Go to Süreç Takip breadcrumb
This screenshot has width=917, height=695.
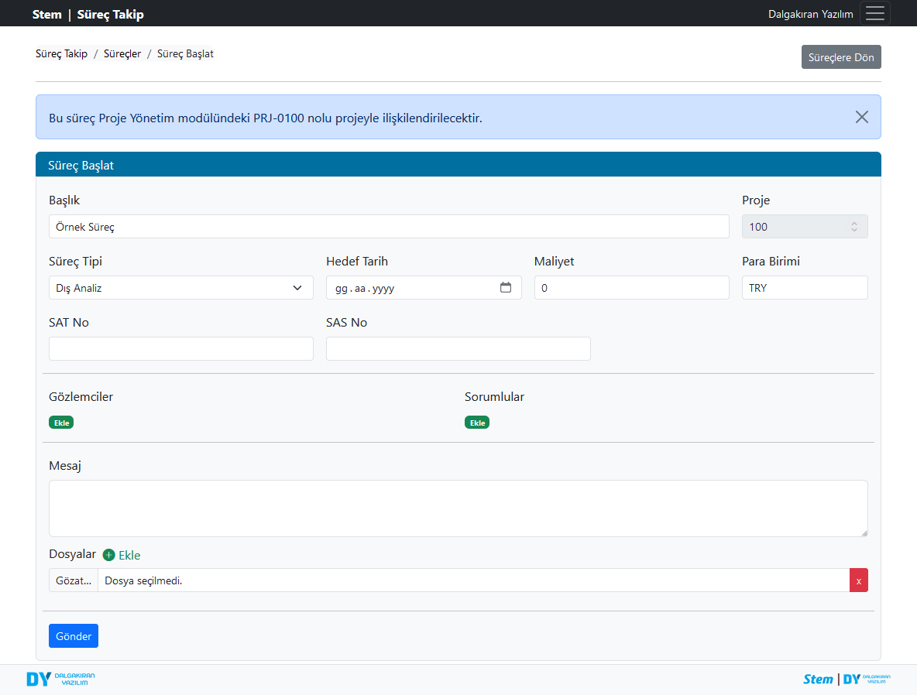click(61, 54)
